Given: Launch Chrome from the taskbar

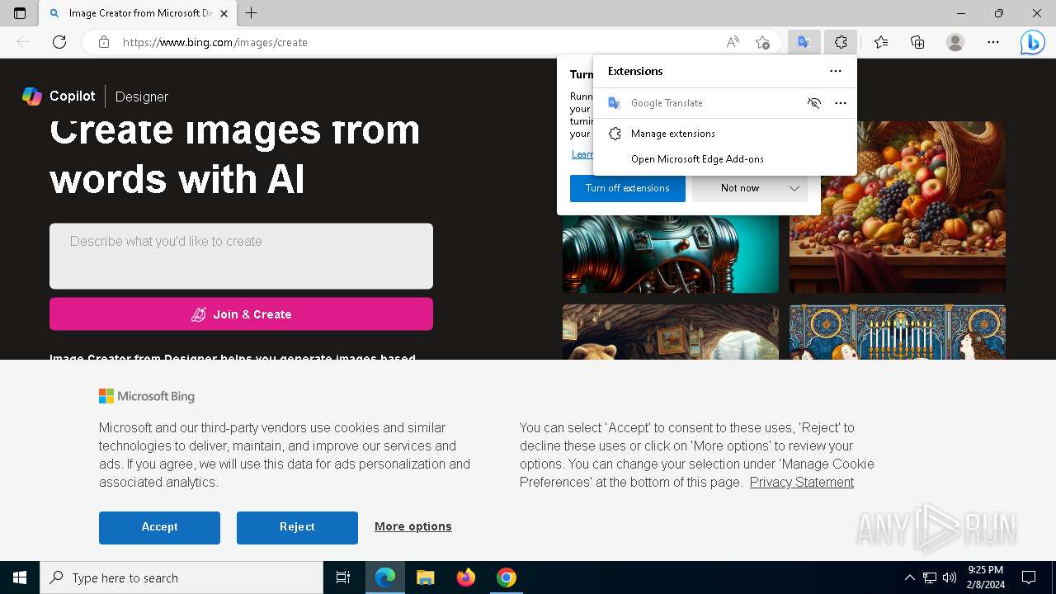Looking at the screenshot, I should (507, 577).
